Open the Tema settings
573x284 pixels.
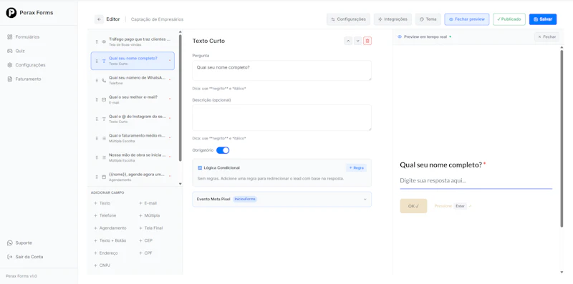pos(428,19)
